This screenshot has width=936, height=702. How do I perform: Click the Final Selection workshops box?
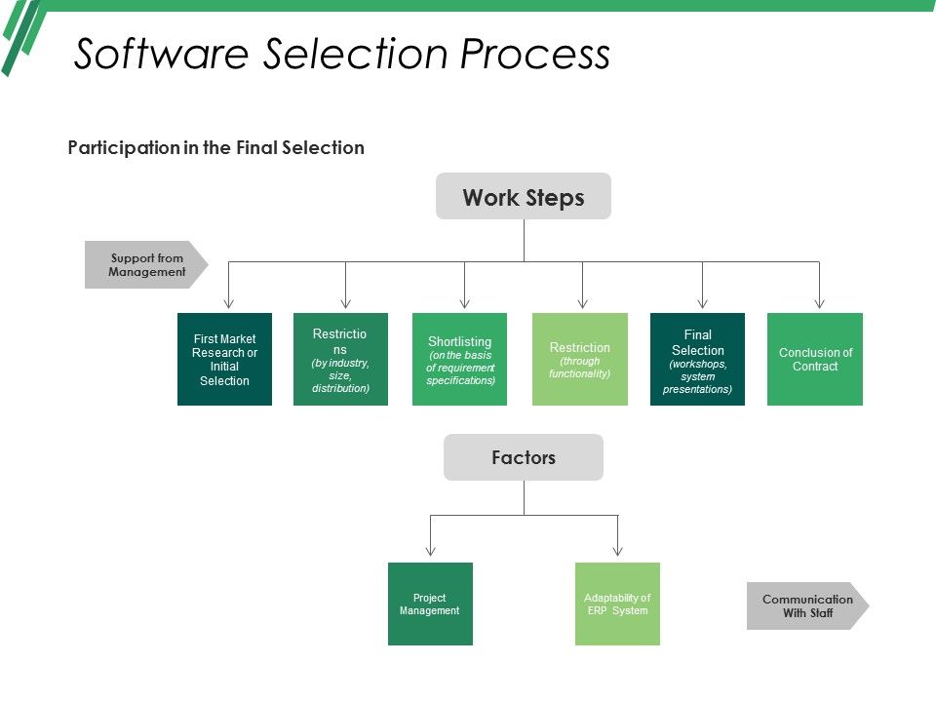pos(697,360)
